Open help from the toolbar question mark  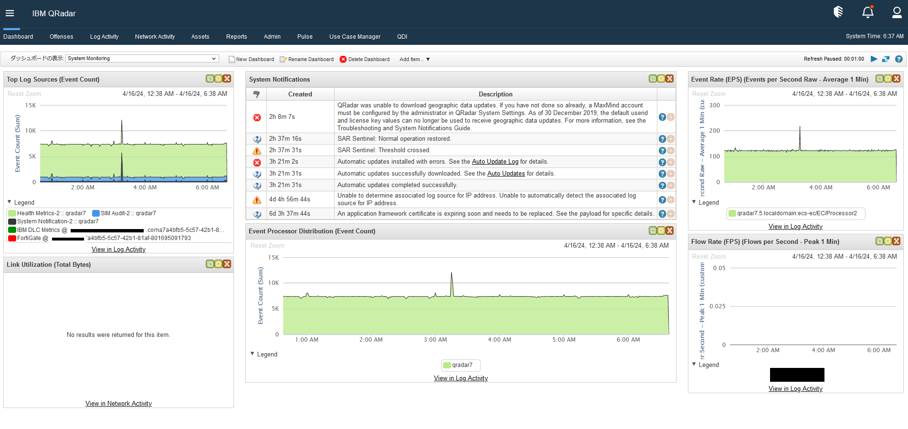[x=898, y=59]
